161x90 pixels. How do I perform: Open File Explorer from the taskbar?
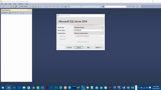coord(24,88)
